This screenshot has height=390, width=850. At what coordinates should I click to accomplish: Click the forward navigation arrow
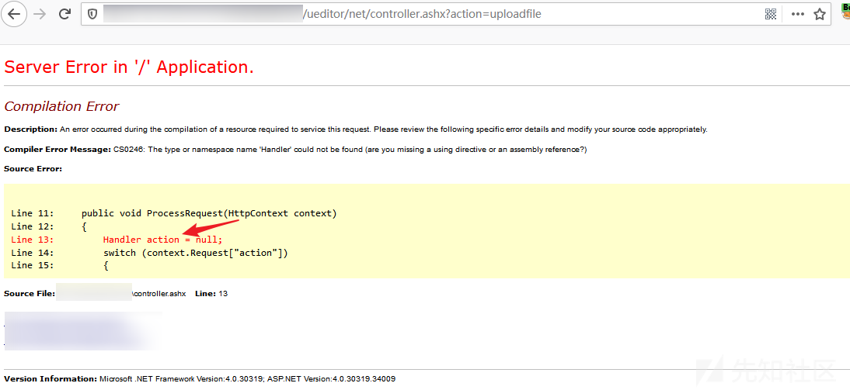point(40,14)
